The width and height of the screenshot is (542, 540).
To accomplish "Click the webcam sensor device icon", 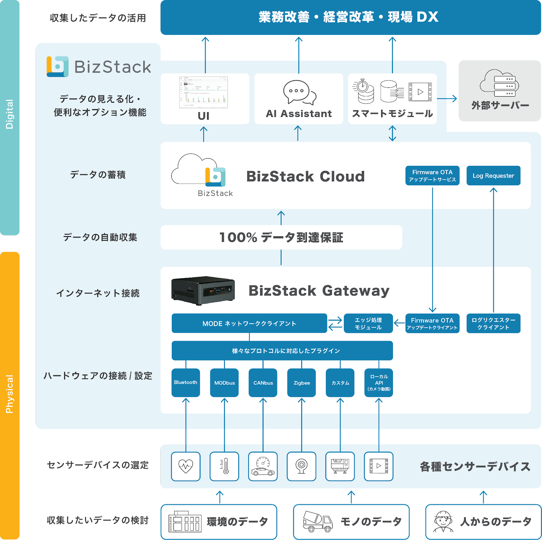I will (x=301, y=466).
